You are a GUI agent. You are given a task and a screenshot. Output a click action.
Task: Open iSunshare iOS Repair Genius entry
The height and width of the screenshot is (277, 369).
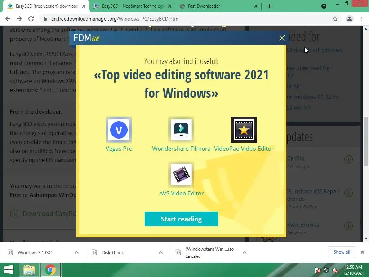pyautogui.click(x=313, y=195)
